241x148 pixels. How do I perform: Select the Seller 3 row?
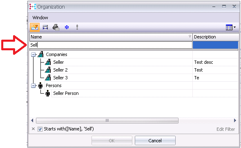point(122,78)
